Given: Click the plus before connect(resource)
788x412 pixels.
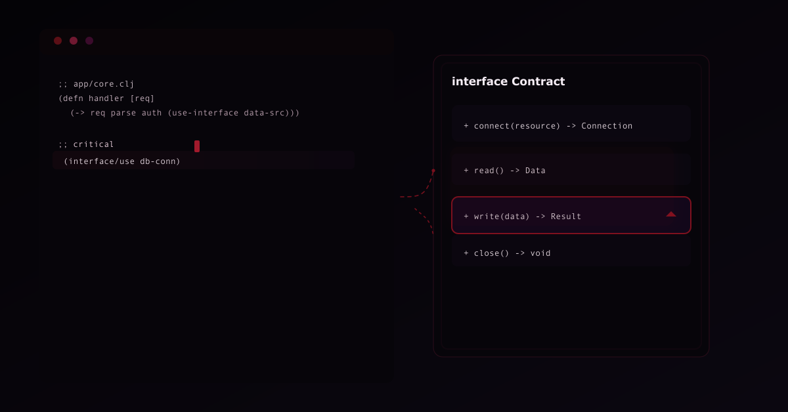Looking at the screenshot, I should tap(466, 126).
